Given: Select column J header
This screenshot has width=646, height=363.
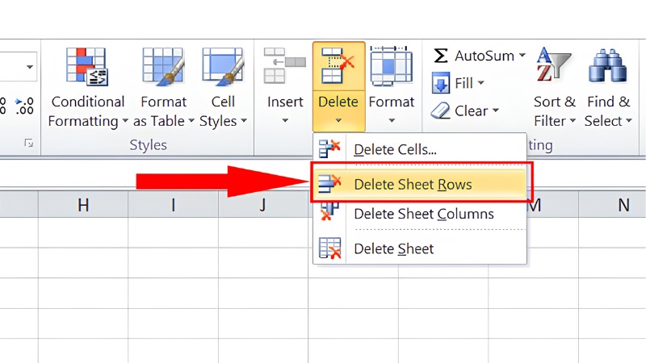Looking at the screenshot, I should point(263,204).
